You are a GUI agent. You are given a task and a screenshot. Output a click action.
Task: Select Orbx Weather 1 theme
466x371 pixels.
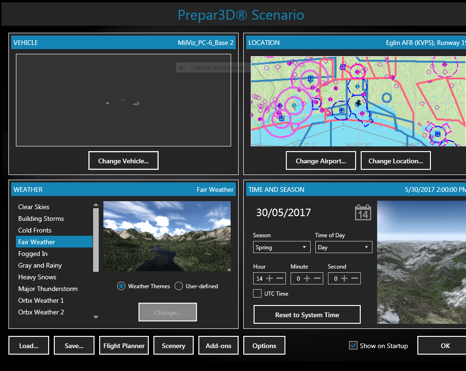pyautogui.click(x=54, y=300)
